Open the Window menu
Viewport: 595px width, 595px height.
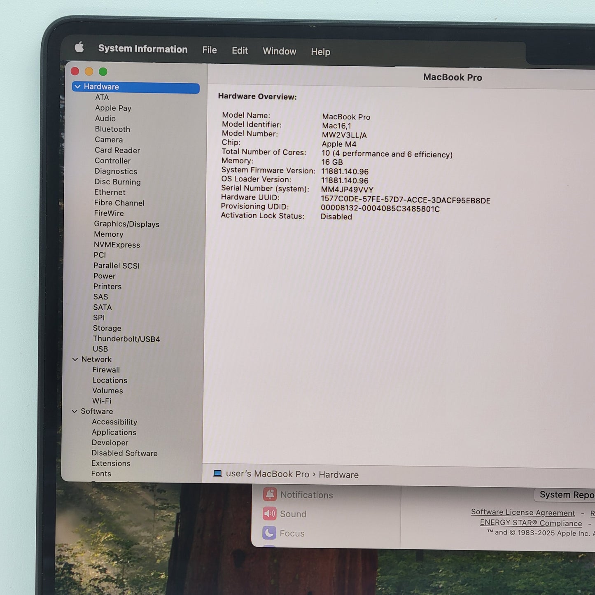280,51
